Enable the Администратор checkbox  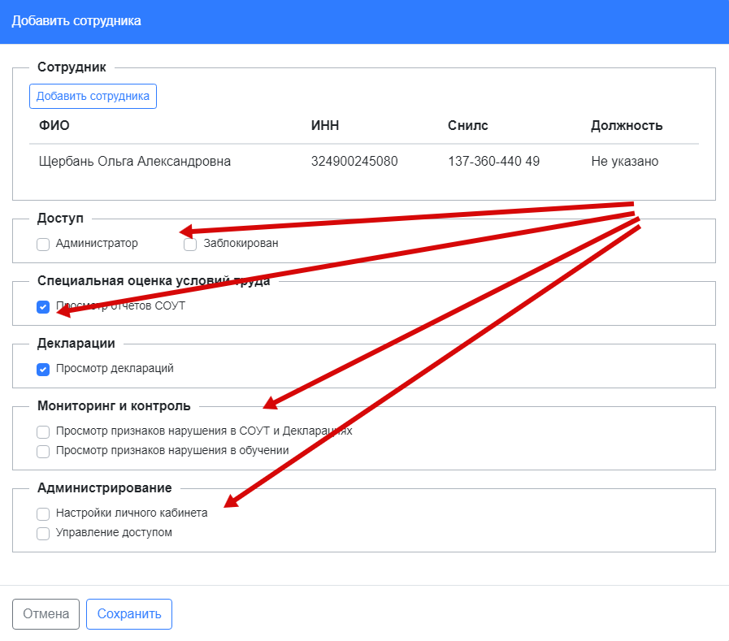coord(44,244)
